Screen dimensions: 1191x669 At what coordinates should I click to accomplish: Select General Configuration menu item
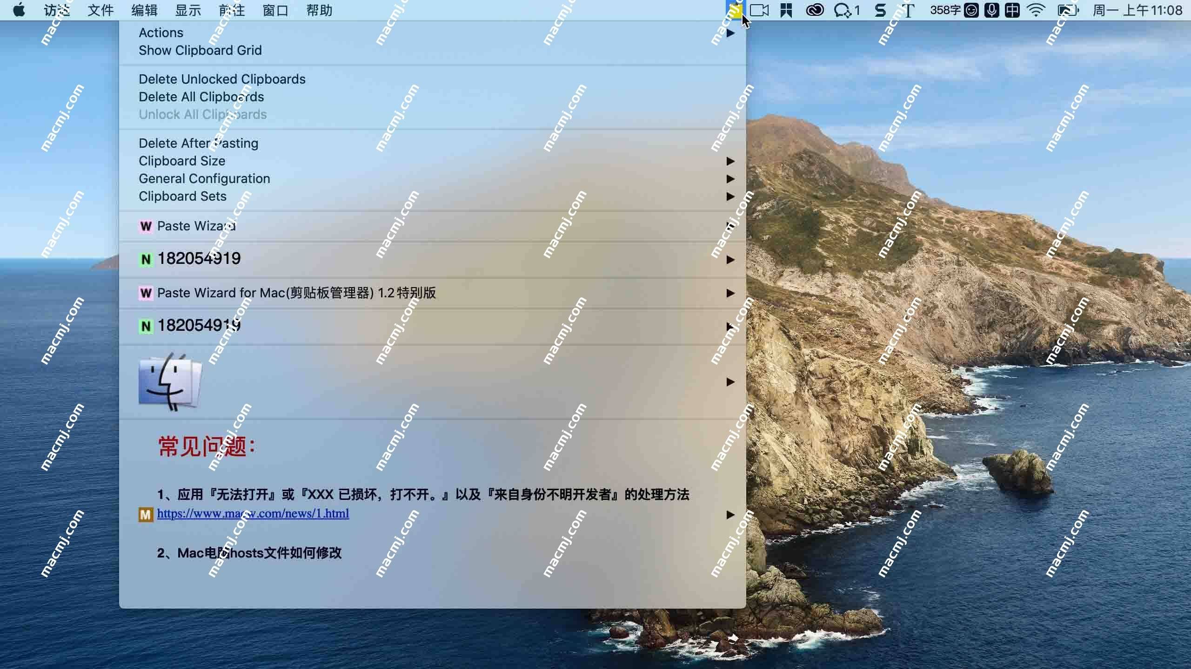pos(205,178)
